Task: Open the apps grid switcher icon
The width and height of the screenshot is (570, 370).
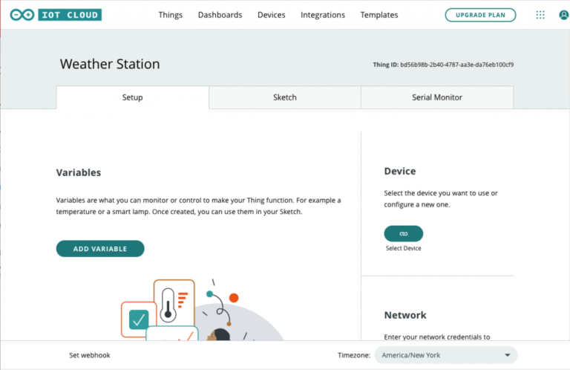Action: 540,15
